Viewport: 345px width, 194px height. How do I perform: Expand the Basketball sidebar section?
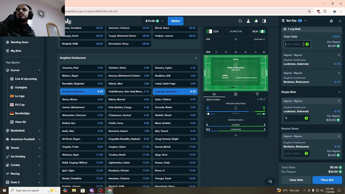click(40, 130)
